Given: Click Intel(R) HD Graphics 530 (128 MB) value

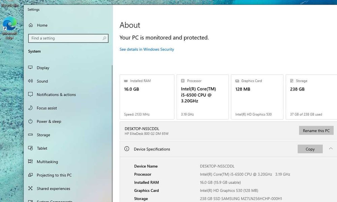Looking at the screenshot, I should point(229,191).
